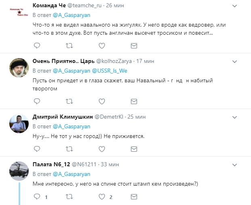Image resolution: width=251 pixels, height=205 pixels.
Task: Retweet the Палата N6_12 tweet
Action: [x=69, y=197]
